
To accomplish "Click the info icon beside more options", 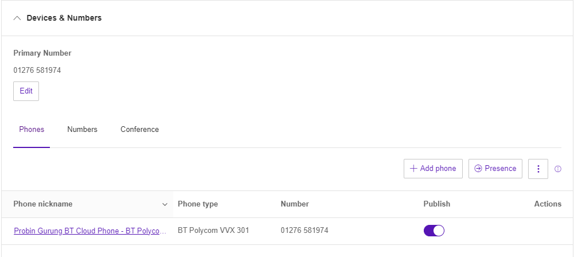I will pyautogui.click(x=558, y=169).
